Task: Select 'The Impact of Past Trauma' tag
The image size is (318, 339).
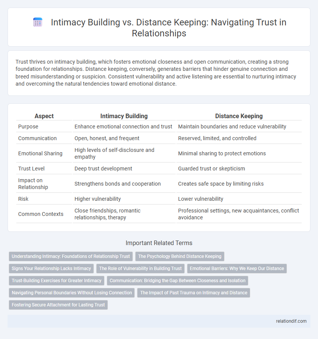Action: click(x=193, y=293)
